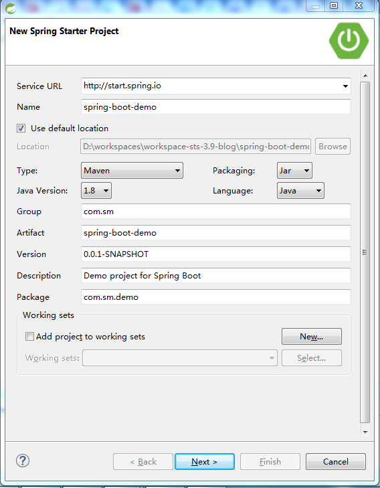The width and height of the screenshot is (380, 488).
Task: Click the < Back button
Action: coord(143,461)
